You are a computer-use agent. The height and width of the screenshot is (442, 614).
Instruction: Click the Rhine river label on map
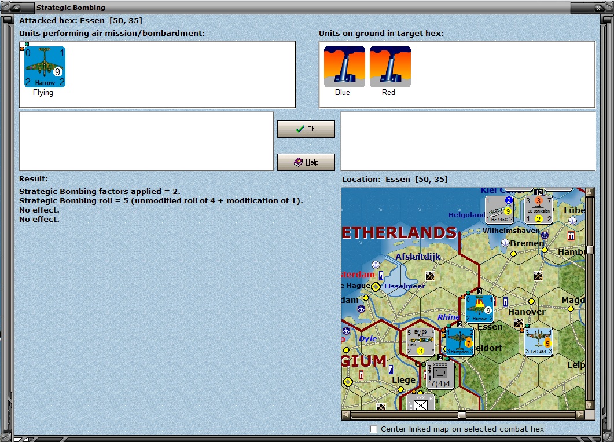pos(448,317)
